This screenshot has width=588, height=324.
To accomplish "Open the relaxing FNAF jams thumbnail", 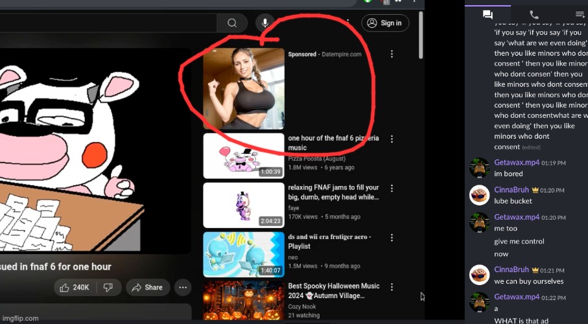I will [x=244, y=205].
